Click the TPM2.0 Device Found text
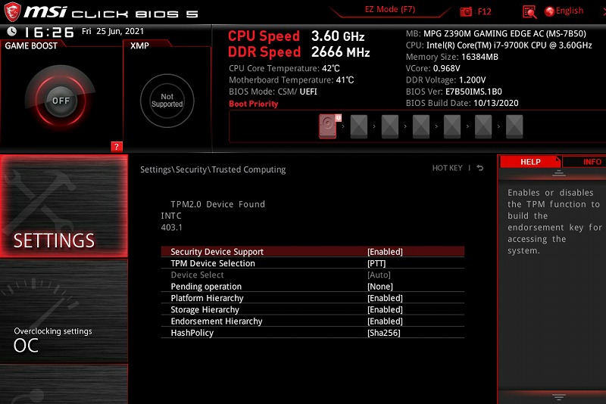This screenshot has height=404, width=606. tap(217, 204)
